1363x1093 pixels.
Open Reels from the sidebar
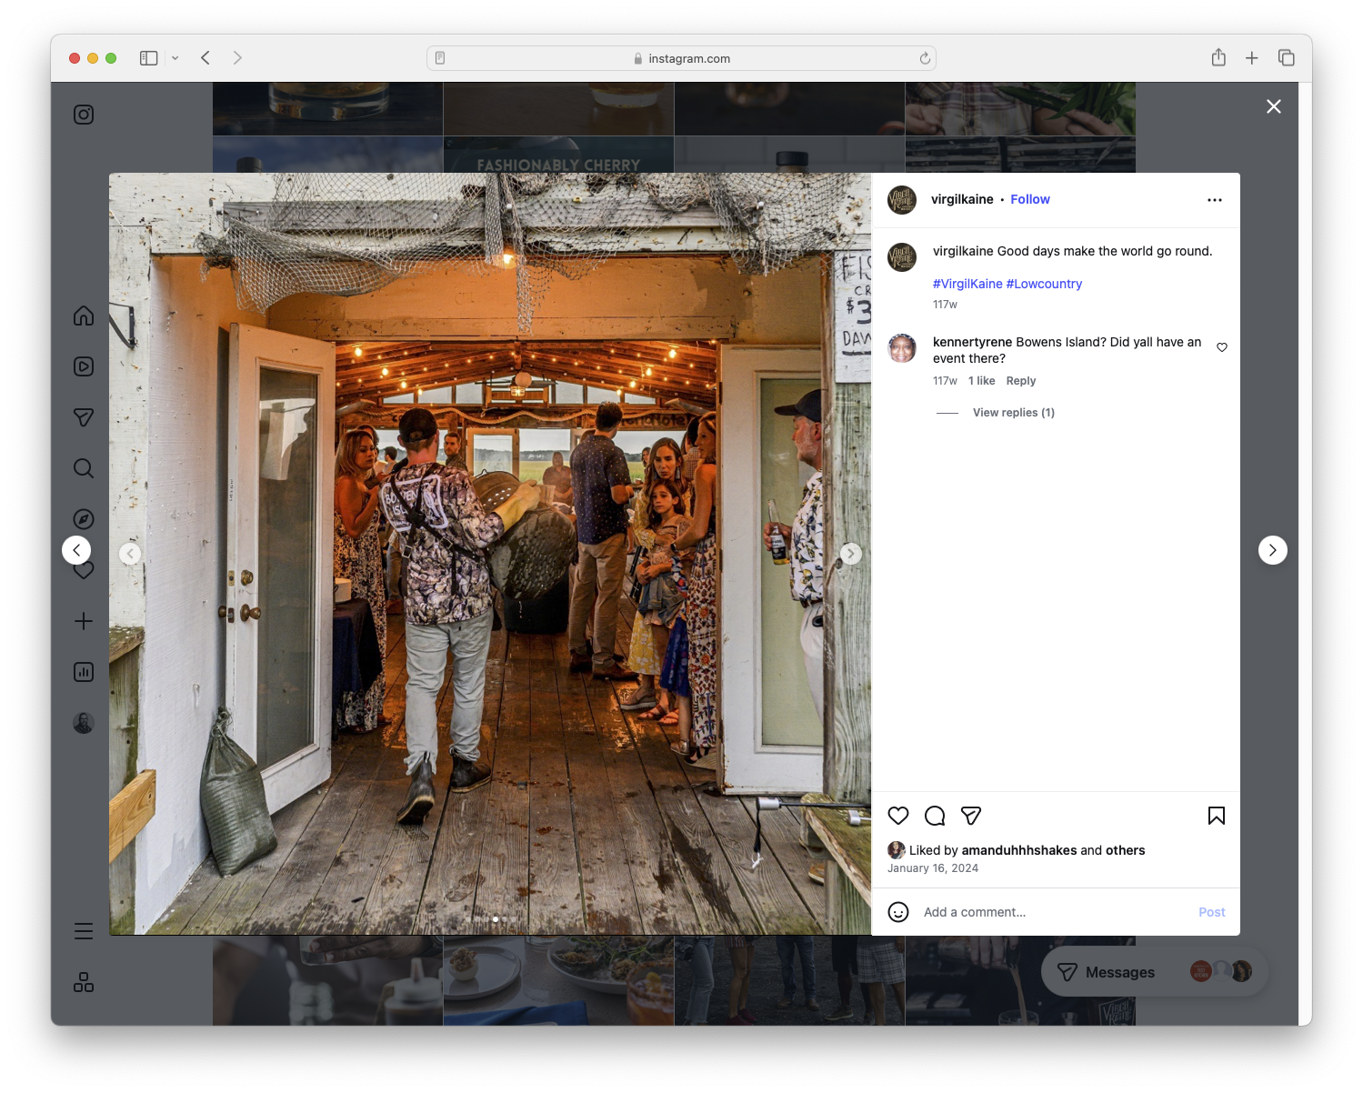coord(84,366)
